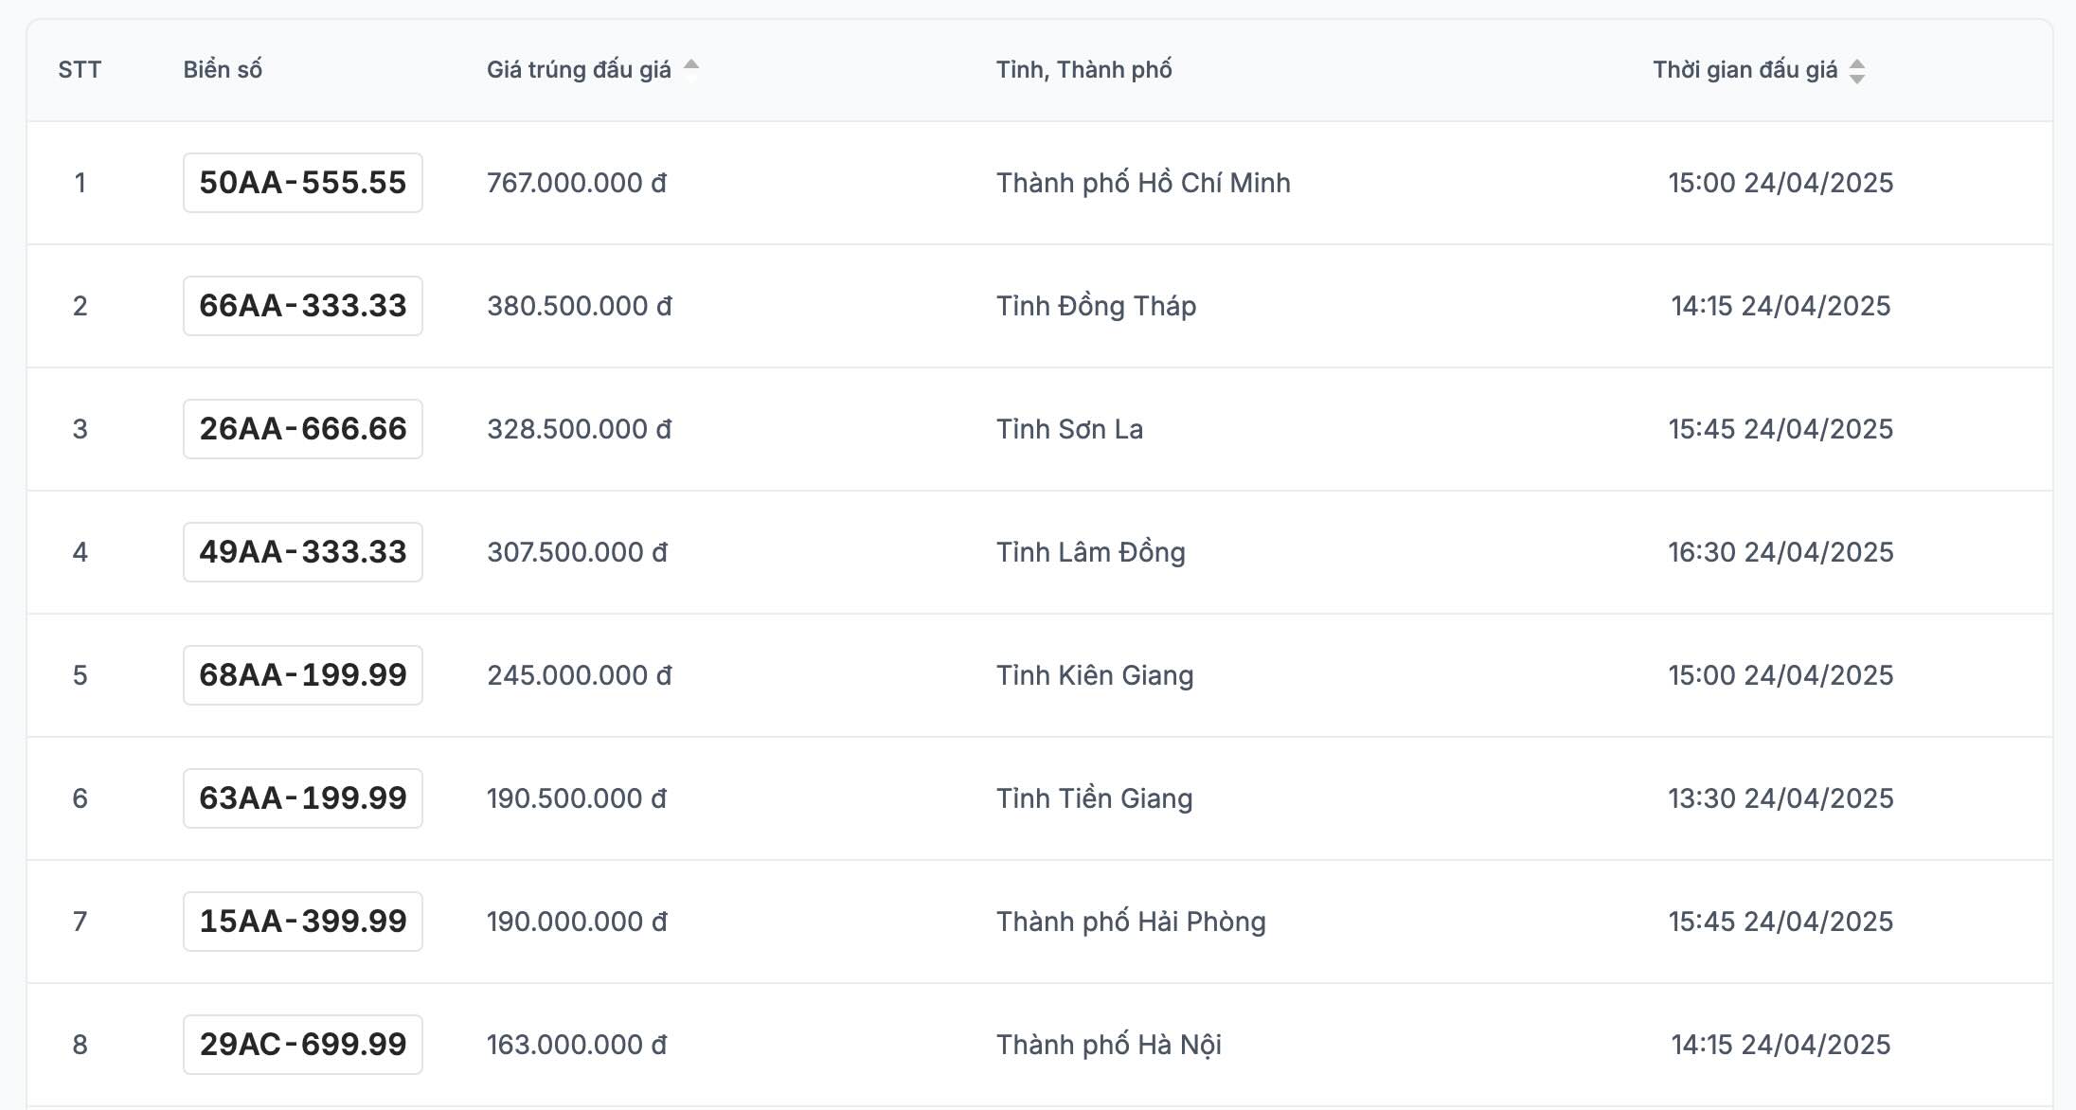This screenshot has width=2076, height=1110.
Task: Click plate badge 63AA-199.99
Action: (302, 798)
